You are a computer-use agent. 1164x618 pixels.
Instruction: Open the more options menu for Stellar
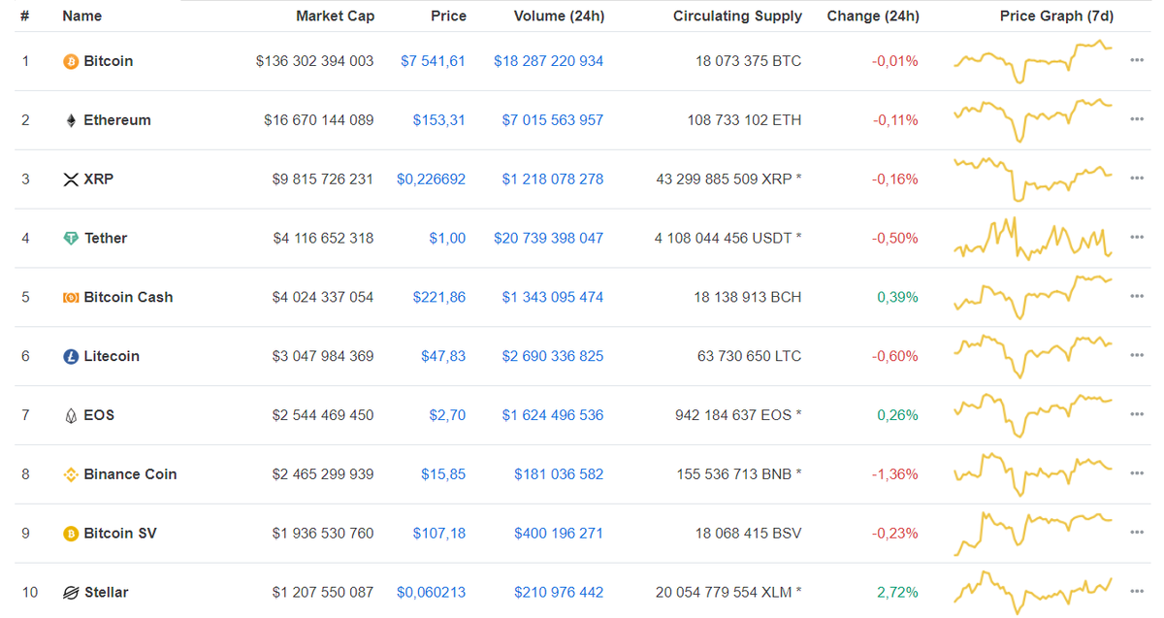click(x=1137, y=593)
